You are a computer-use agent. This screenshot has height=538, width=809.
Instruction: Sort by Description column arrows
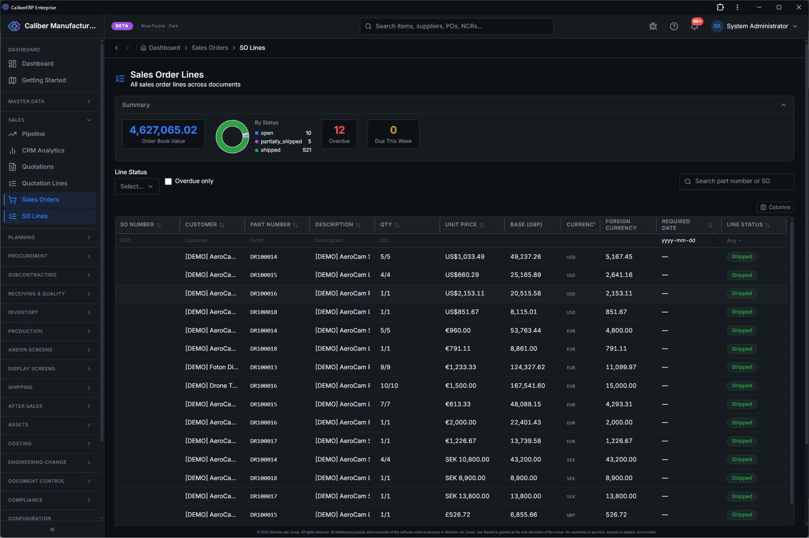358,225
